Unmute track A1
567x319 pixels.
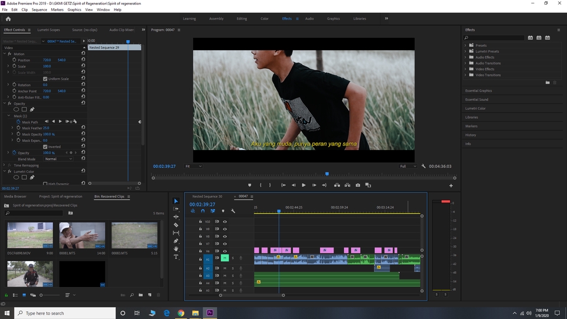[224, 258]
